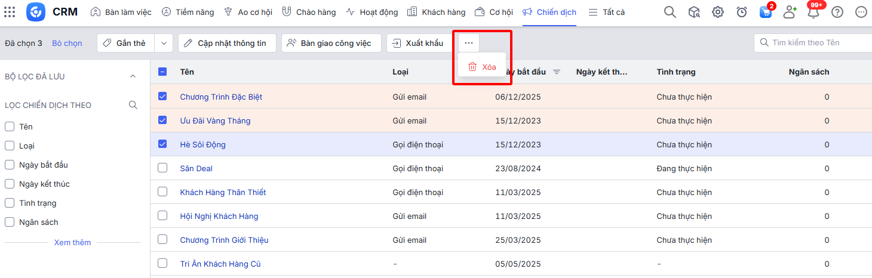Open the shopping cart icon

point(765,12)
